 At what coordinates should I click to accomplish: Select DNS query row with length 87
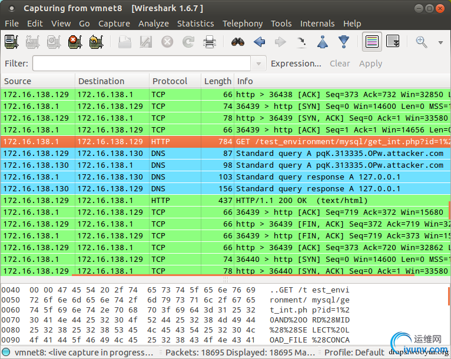(x=225, y=154)
